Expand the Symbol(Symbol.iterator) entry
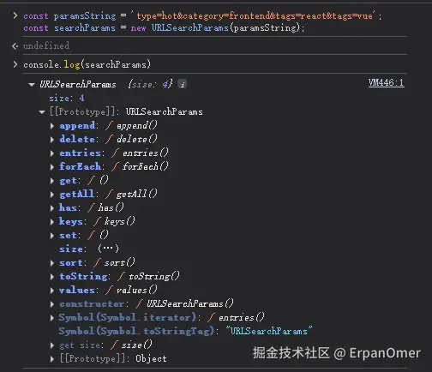The image size is (432, 372). (x=52, y=318)
